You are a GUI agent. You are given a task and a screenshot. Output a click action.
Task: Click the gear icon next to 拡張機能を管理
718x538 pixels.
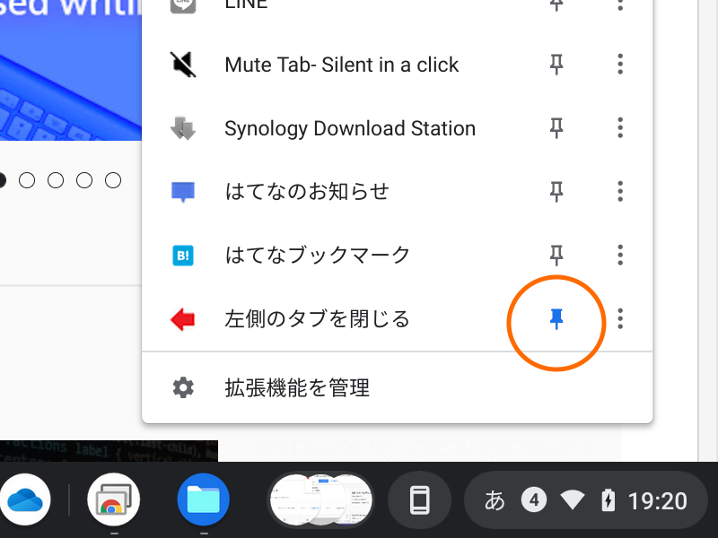(x=183, y=387)
